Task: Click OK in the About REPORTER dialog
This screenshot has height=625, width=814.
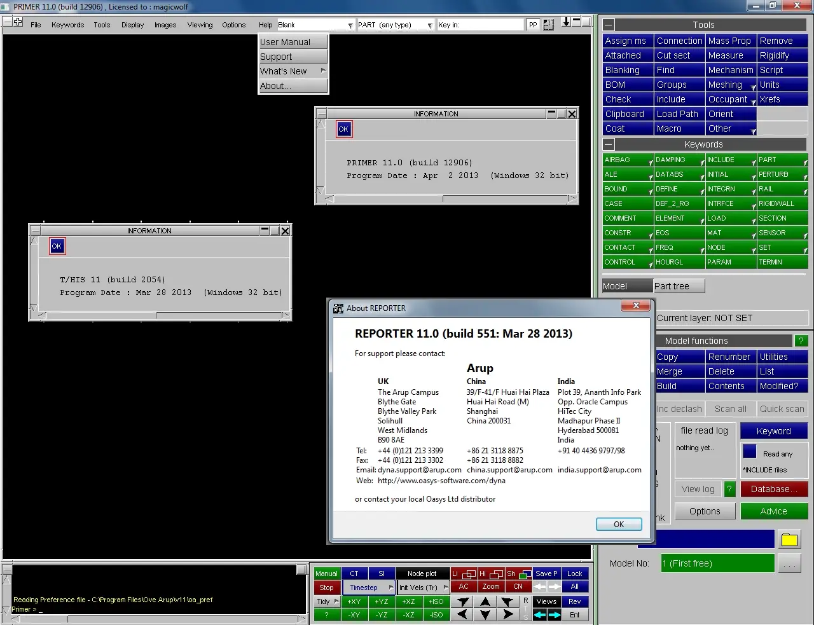Action: point(619,525)
